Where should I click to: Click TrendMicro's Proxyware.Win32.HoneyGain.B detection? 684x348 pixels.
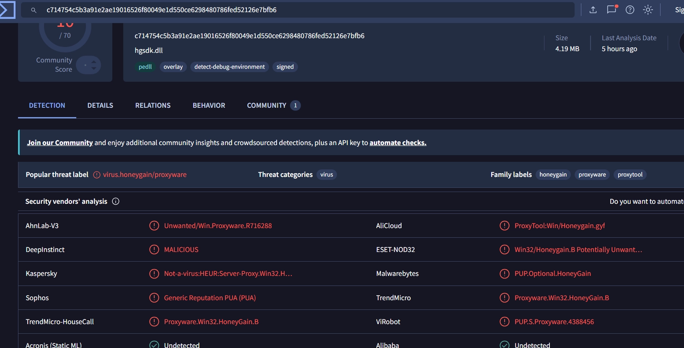(x=562, y=298)
